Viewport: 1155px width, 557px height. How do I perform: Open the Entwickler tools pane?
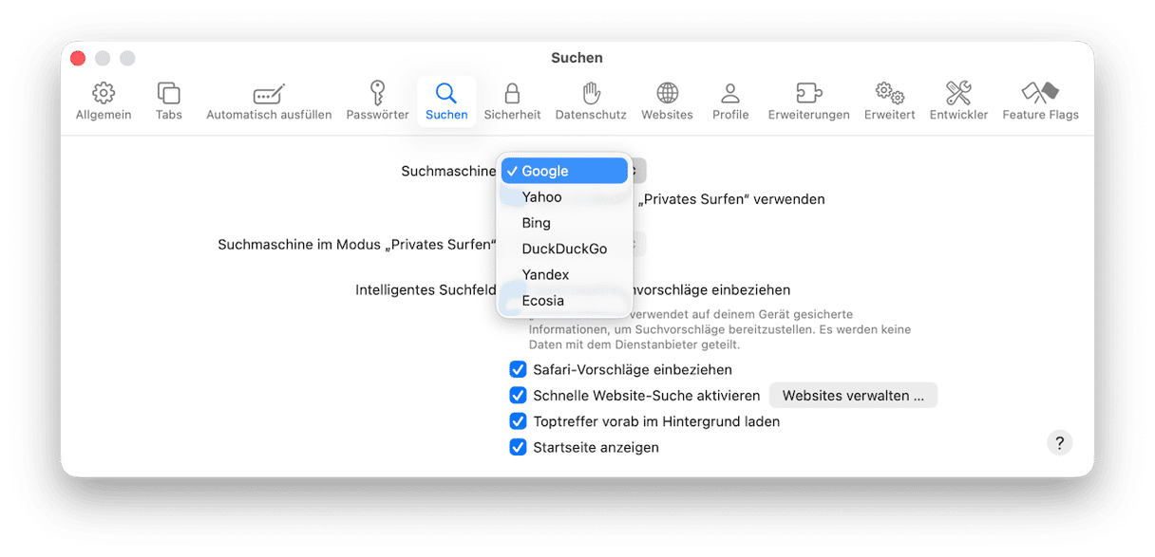coord(958,102)
